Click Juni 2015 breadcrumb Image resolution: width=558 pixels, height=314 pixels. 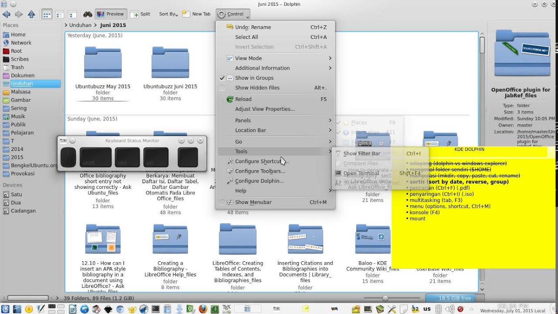113,25
